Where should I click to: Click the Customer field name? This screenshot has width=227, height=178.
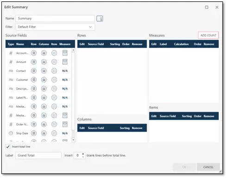(x=22, y=80)
